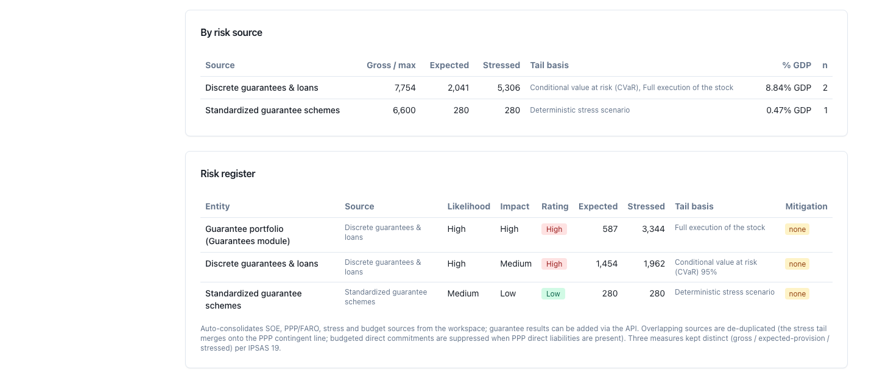Click the 'none' mitigation tag for Standardized guarantee schemes
The height and width of the screenshot is (378, 877).
[x=797, y=294]
